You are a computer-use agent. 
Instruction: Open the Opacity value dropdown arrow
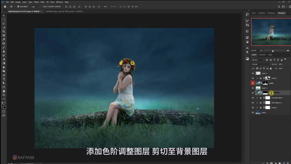pyautogui.click(x=285, y=64)
